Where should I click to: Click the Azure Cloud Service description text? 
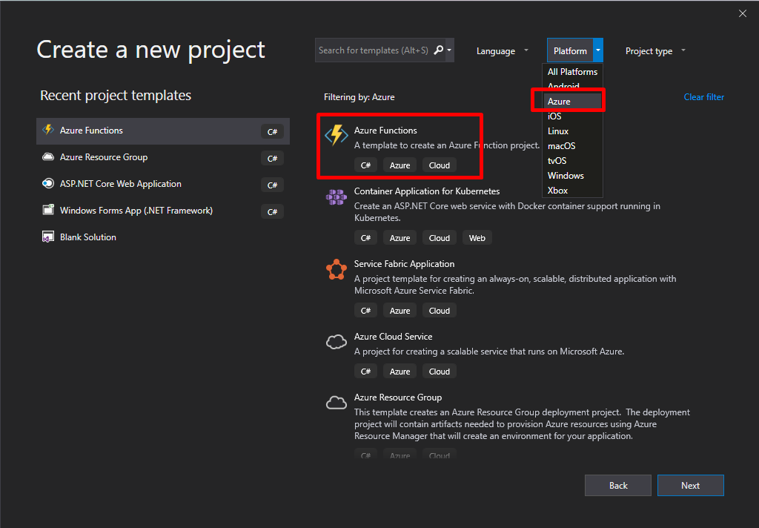(x=489, y=352)
